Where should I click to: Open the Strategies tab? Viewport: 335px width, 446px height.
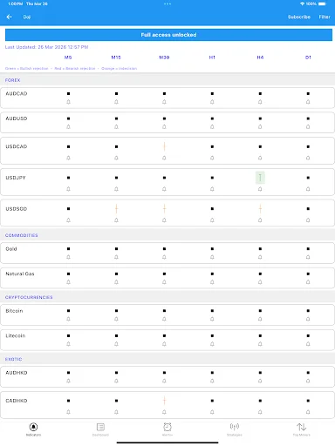[x=235, y=429]
